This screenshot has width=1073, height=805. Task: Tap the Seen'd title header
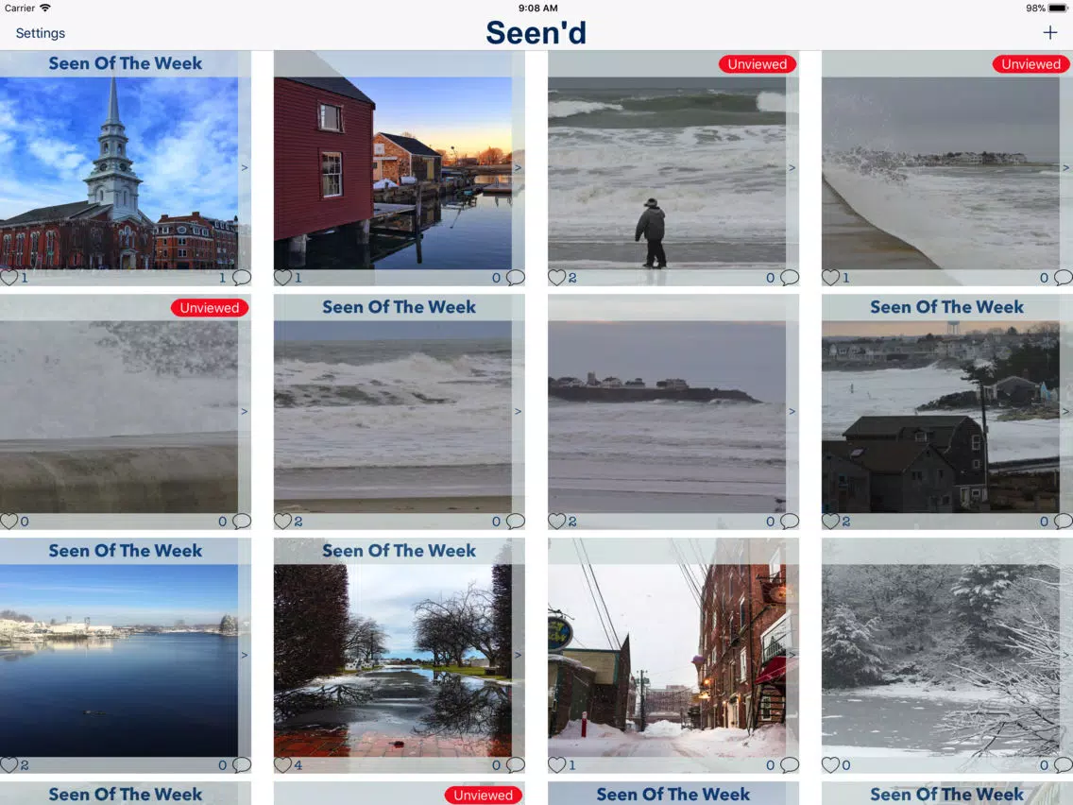tap(536, 33)
